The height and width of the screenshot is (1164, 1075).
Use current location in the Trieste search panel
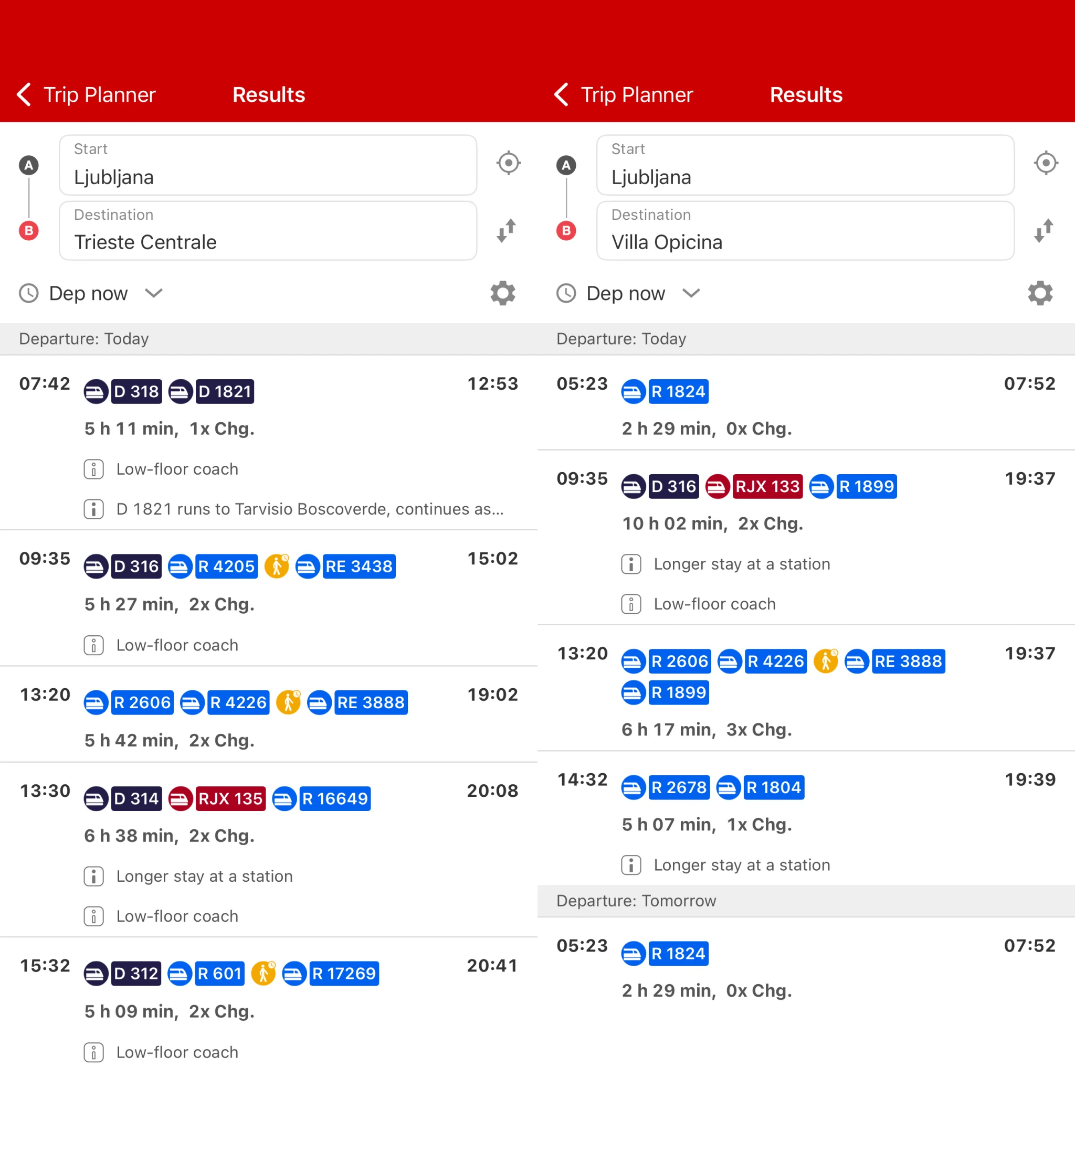point(508,163)
